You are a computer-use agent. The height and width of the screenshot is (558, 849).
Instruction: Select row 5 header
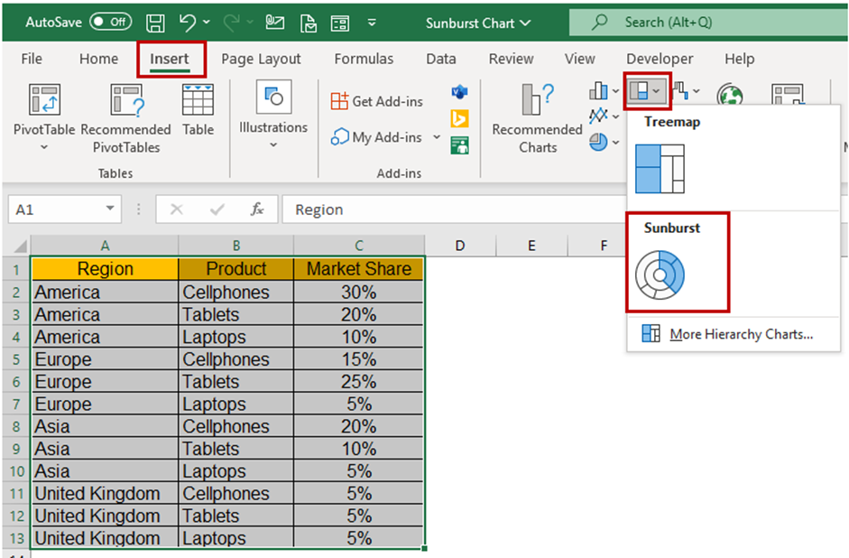pyautogui.click(x=16, y=359)
